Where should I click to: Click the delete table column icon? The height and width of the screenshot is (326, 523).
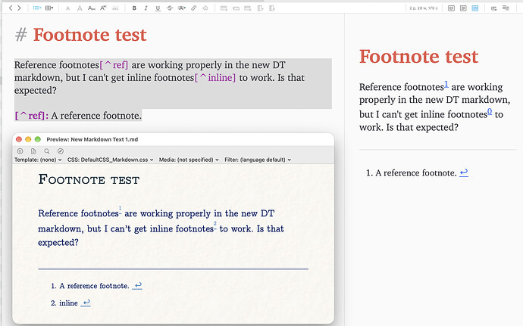[272, 8]
